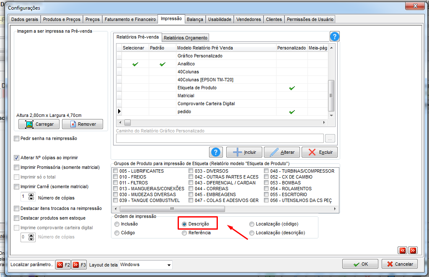Check the 044 - CORREIAS group
The image size is (429, 277).
pos(191,189)
